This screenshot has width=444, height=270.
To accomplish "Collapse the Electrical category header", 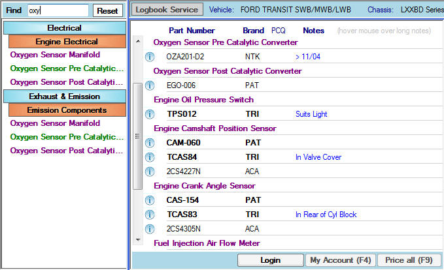I will (x=64, y=28).
